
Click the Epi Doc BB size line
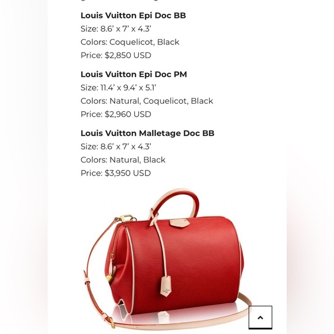click(116, 29)
